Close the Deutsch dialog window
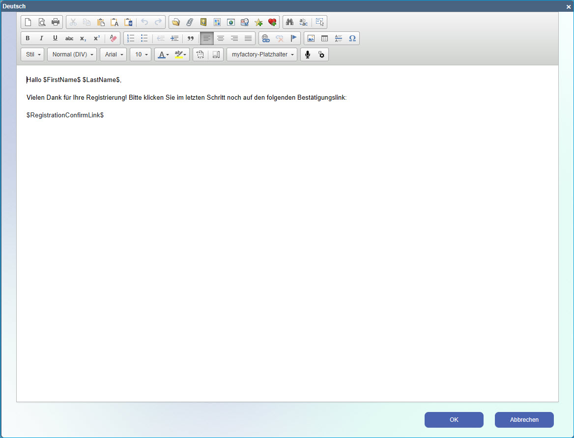Viewport: 574px width, 438px height. coord(569,6)
